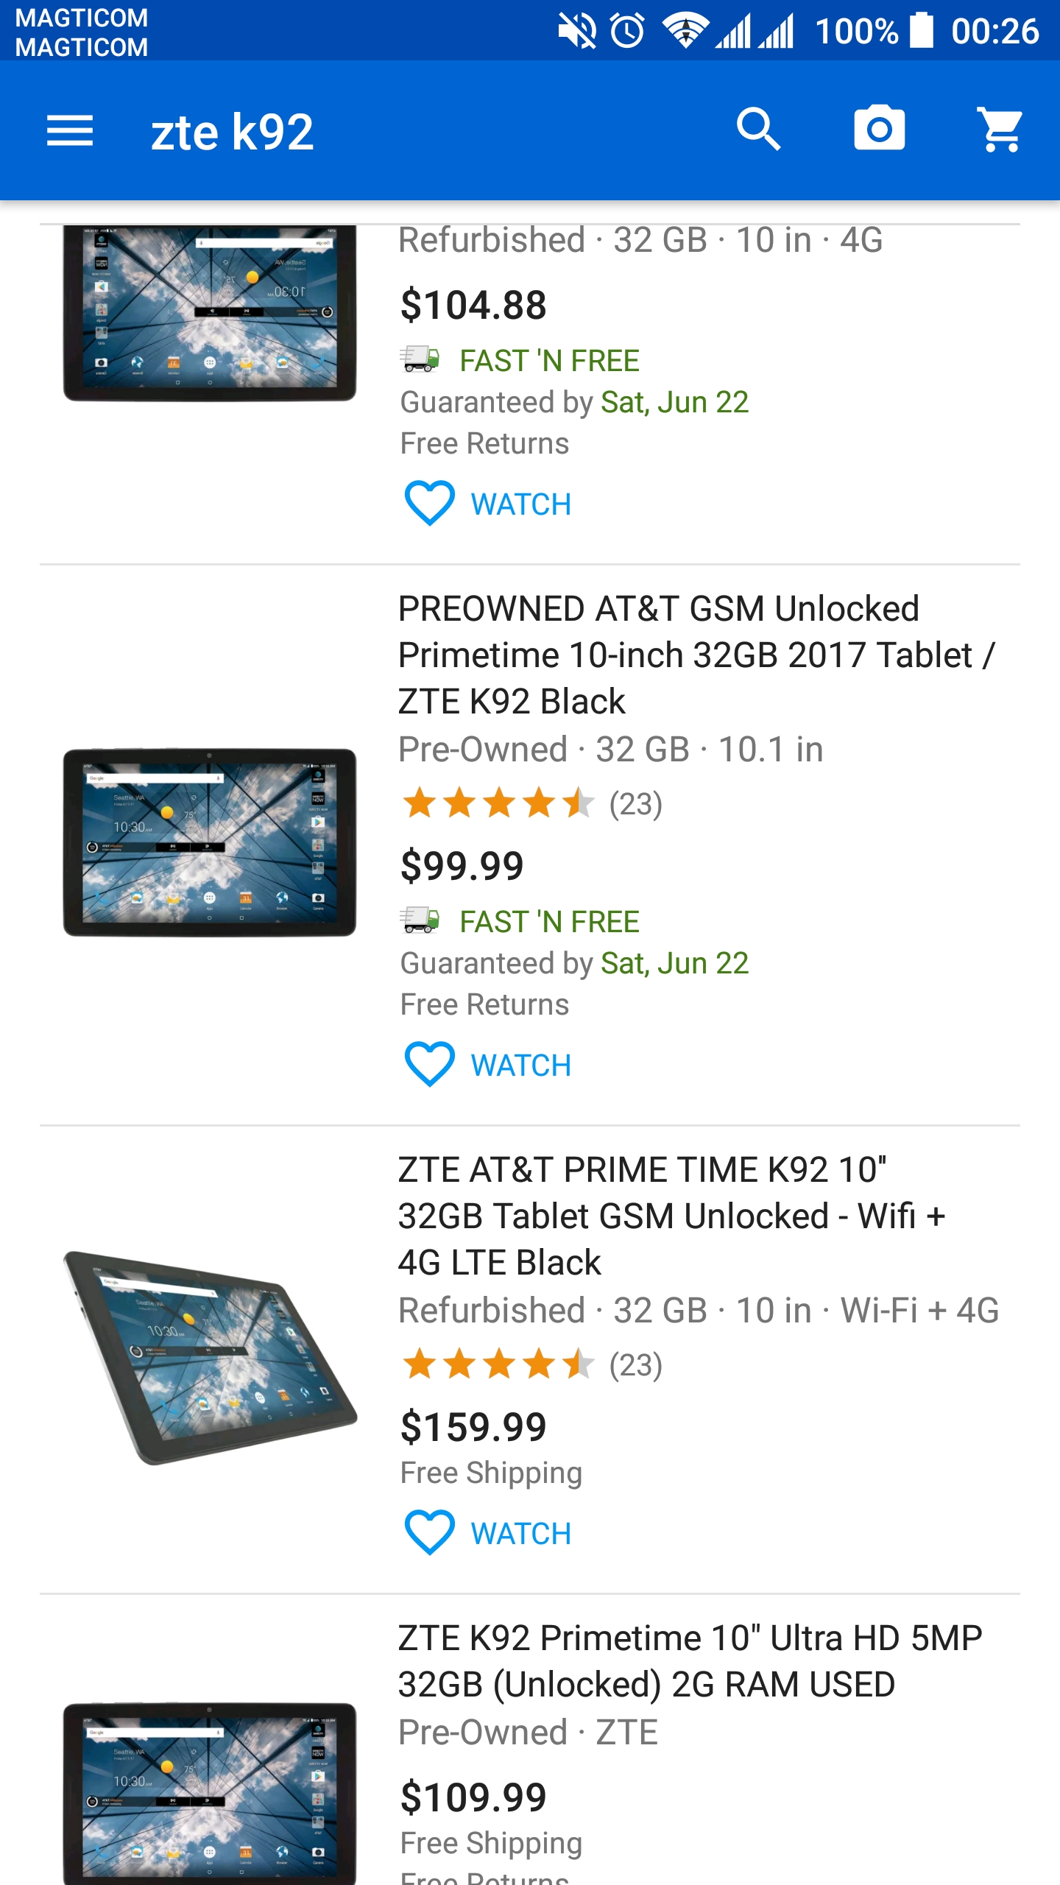Open PREOWNED AT&T GSM Unlocked Primetime listing
The image size is (1060, 1885).
click(x=696, y=654)
